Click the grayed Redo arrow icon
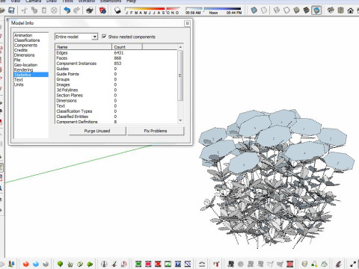The image size is (359, 269). [x=77, y=10]
